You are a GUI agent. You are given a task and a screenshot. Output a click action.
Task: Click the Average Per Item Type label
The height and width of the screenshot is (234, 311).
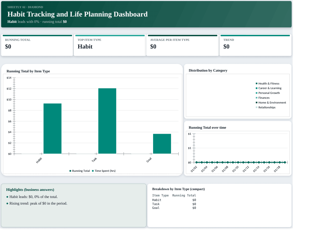point(170,40)
